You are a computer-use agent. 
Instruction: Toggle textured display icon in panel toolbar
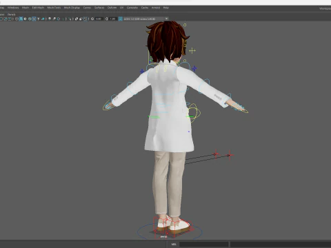pos(34,19)
